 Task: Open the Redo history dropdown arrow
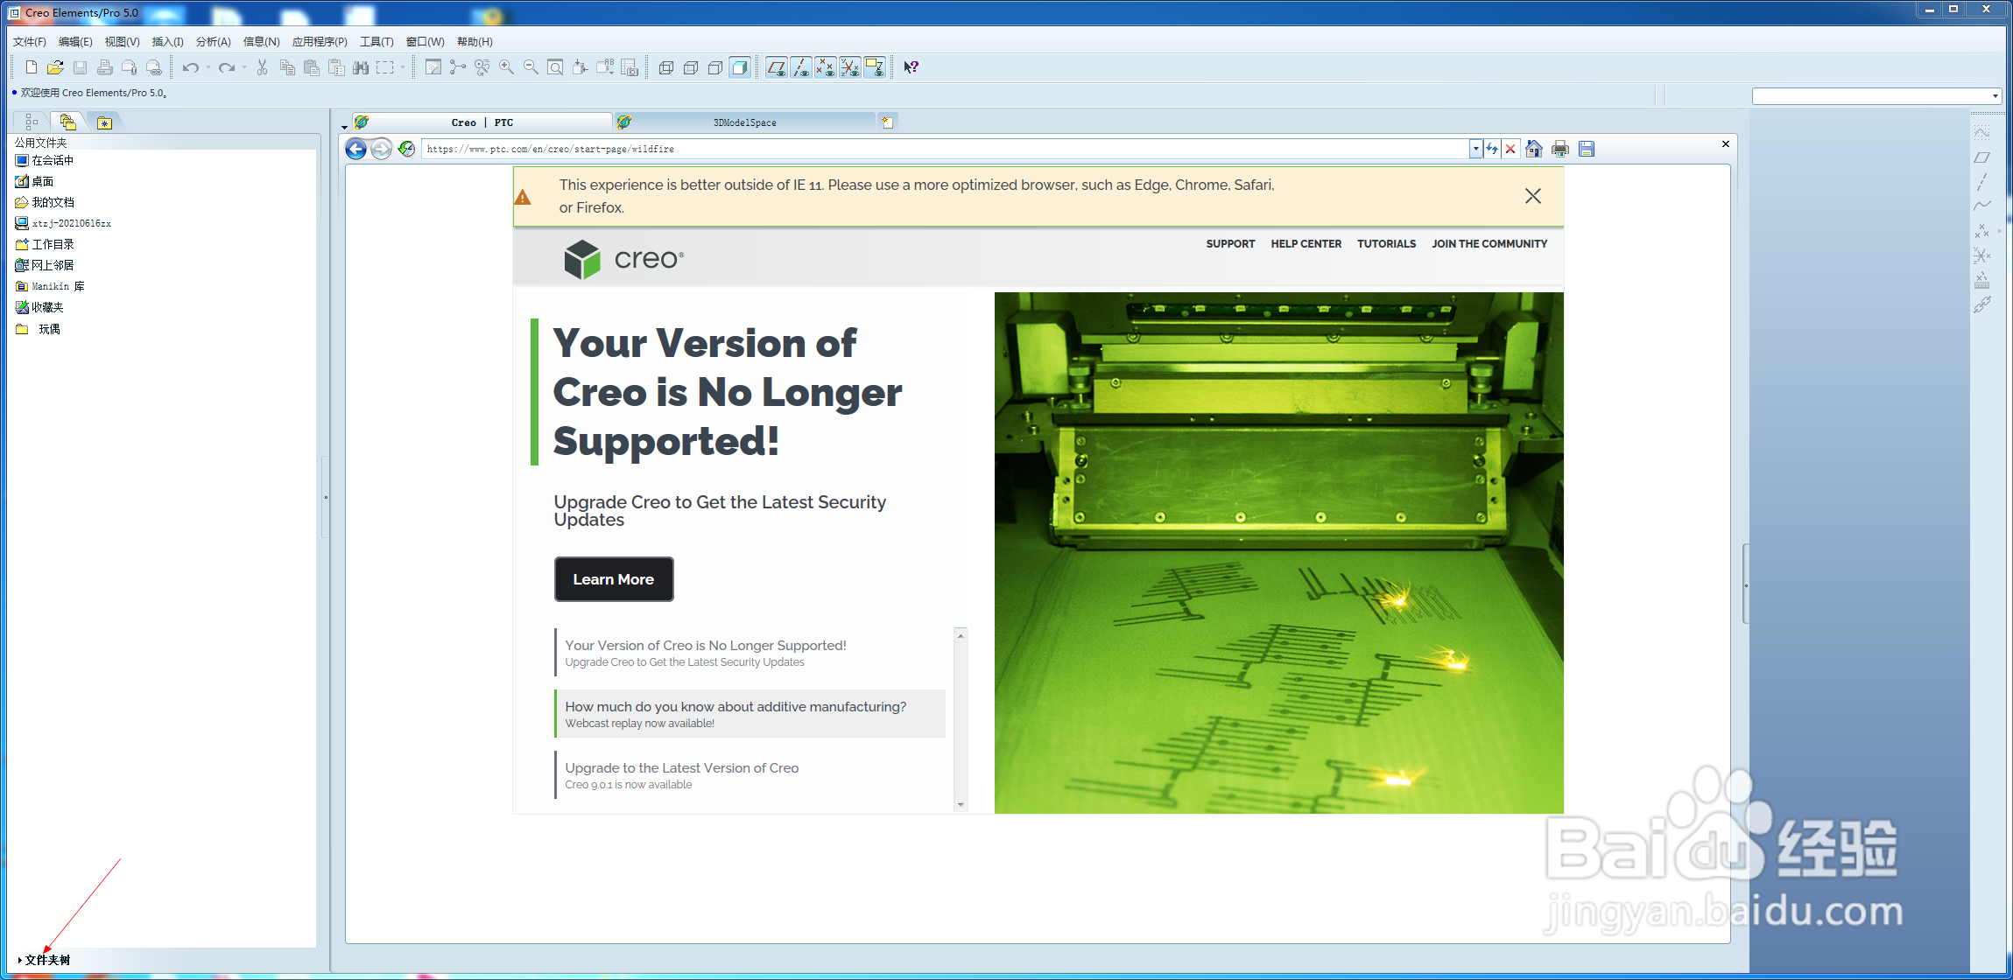tap(244, 67)
